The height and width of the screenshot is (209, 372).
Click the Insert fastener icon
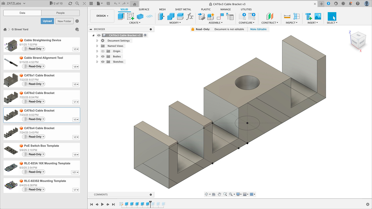[309, 16]
